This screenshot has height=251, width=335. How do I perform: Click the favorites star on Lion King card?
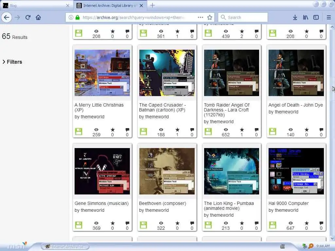(242, 223)
